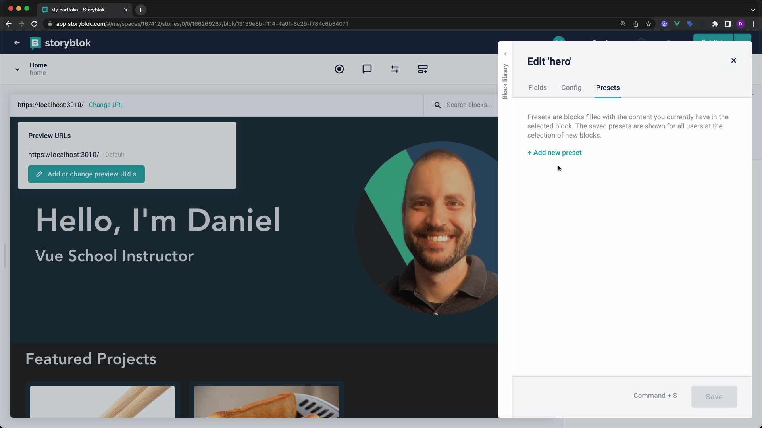Click the dark circular 'A' extension icon

click(702, 24)
